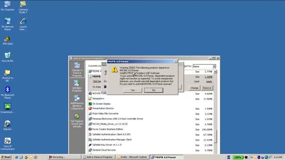Select Add New Programs sidebar icon
This screenshot has height=160, width=285.
click(x=77, y=86)
